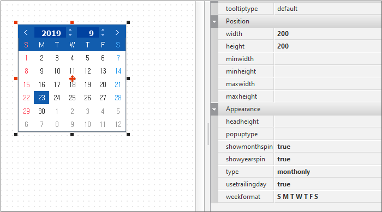Increase the month with the up spinner

[x=103, y=30]
